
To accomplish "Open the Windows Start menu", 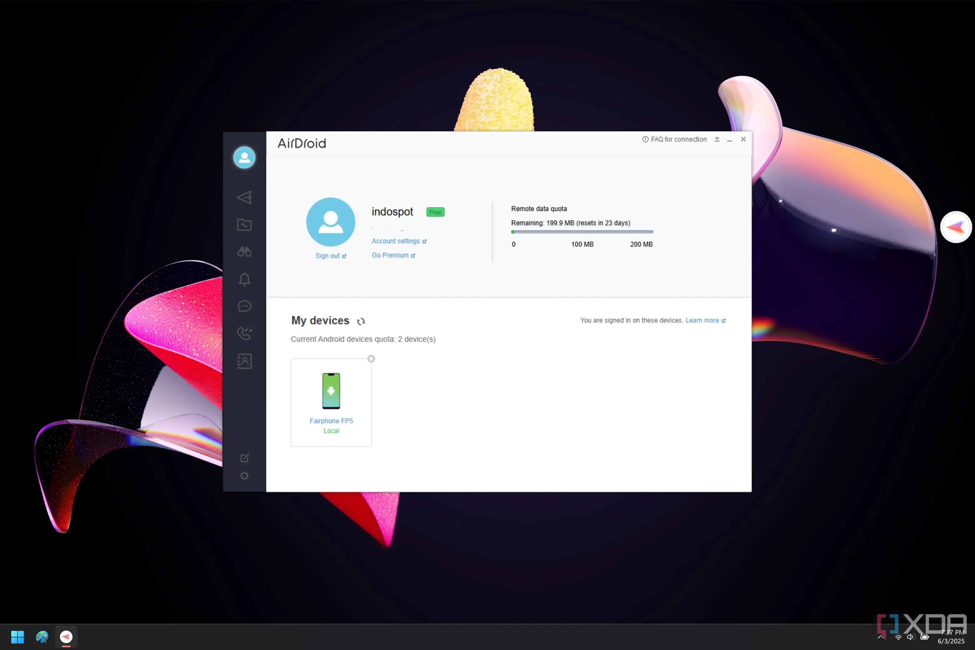I will pos(17,637).
